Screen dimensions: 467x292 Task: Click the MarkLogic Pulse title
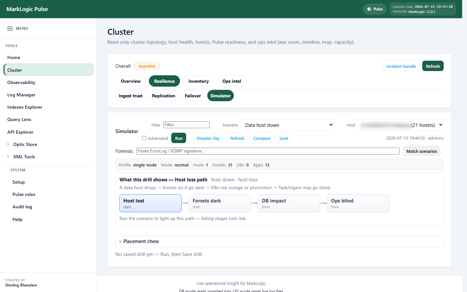point(27,9)
